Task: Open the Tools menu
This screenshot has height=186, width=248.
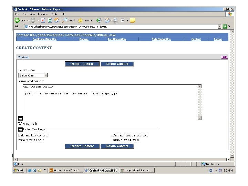Action: point(54,14)
